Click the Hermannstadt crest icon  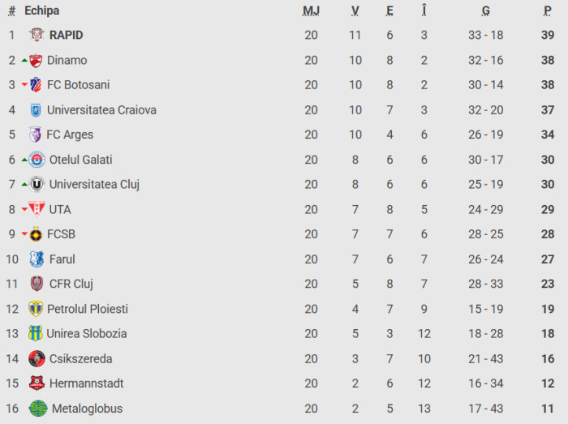pos(37,383)
